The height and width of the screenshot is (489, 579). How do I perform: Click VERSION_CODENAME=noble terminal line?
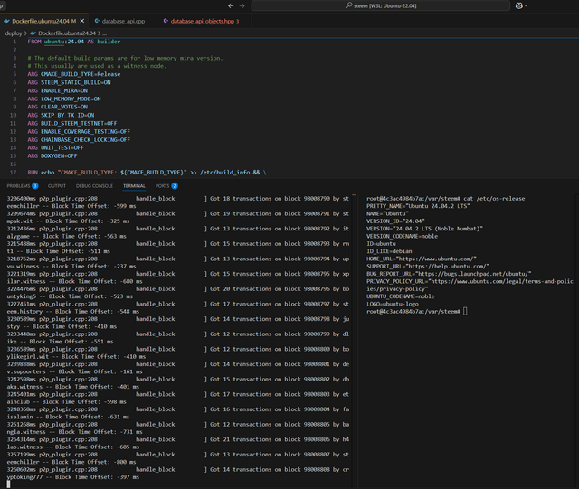pyautogui.click(x=402, y=236)
